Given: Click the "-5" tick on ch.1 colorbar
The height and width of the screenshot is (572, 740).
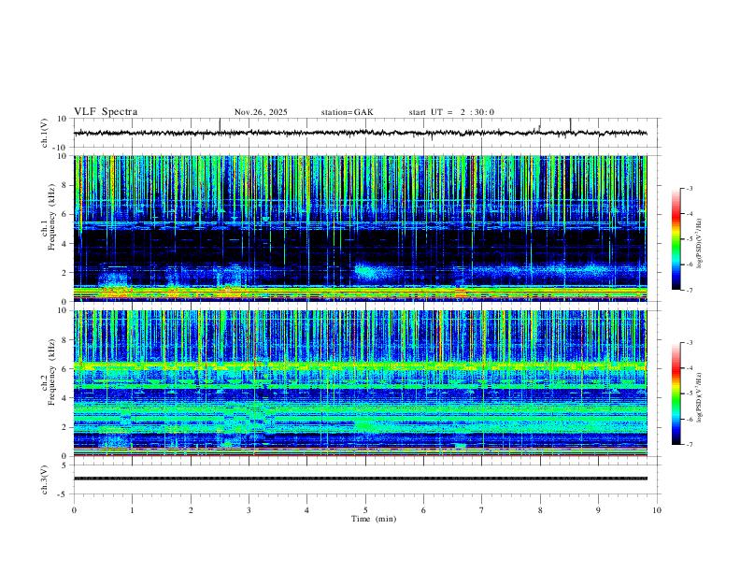Looking at the screenshot, I should pos(689,239).
